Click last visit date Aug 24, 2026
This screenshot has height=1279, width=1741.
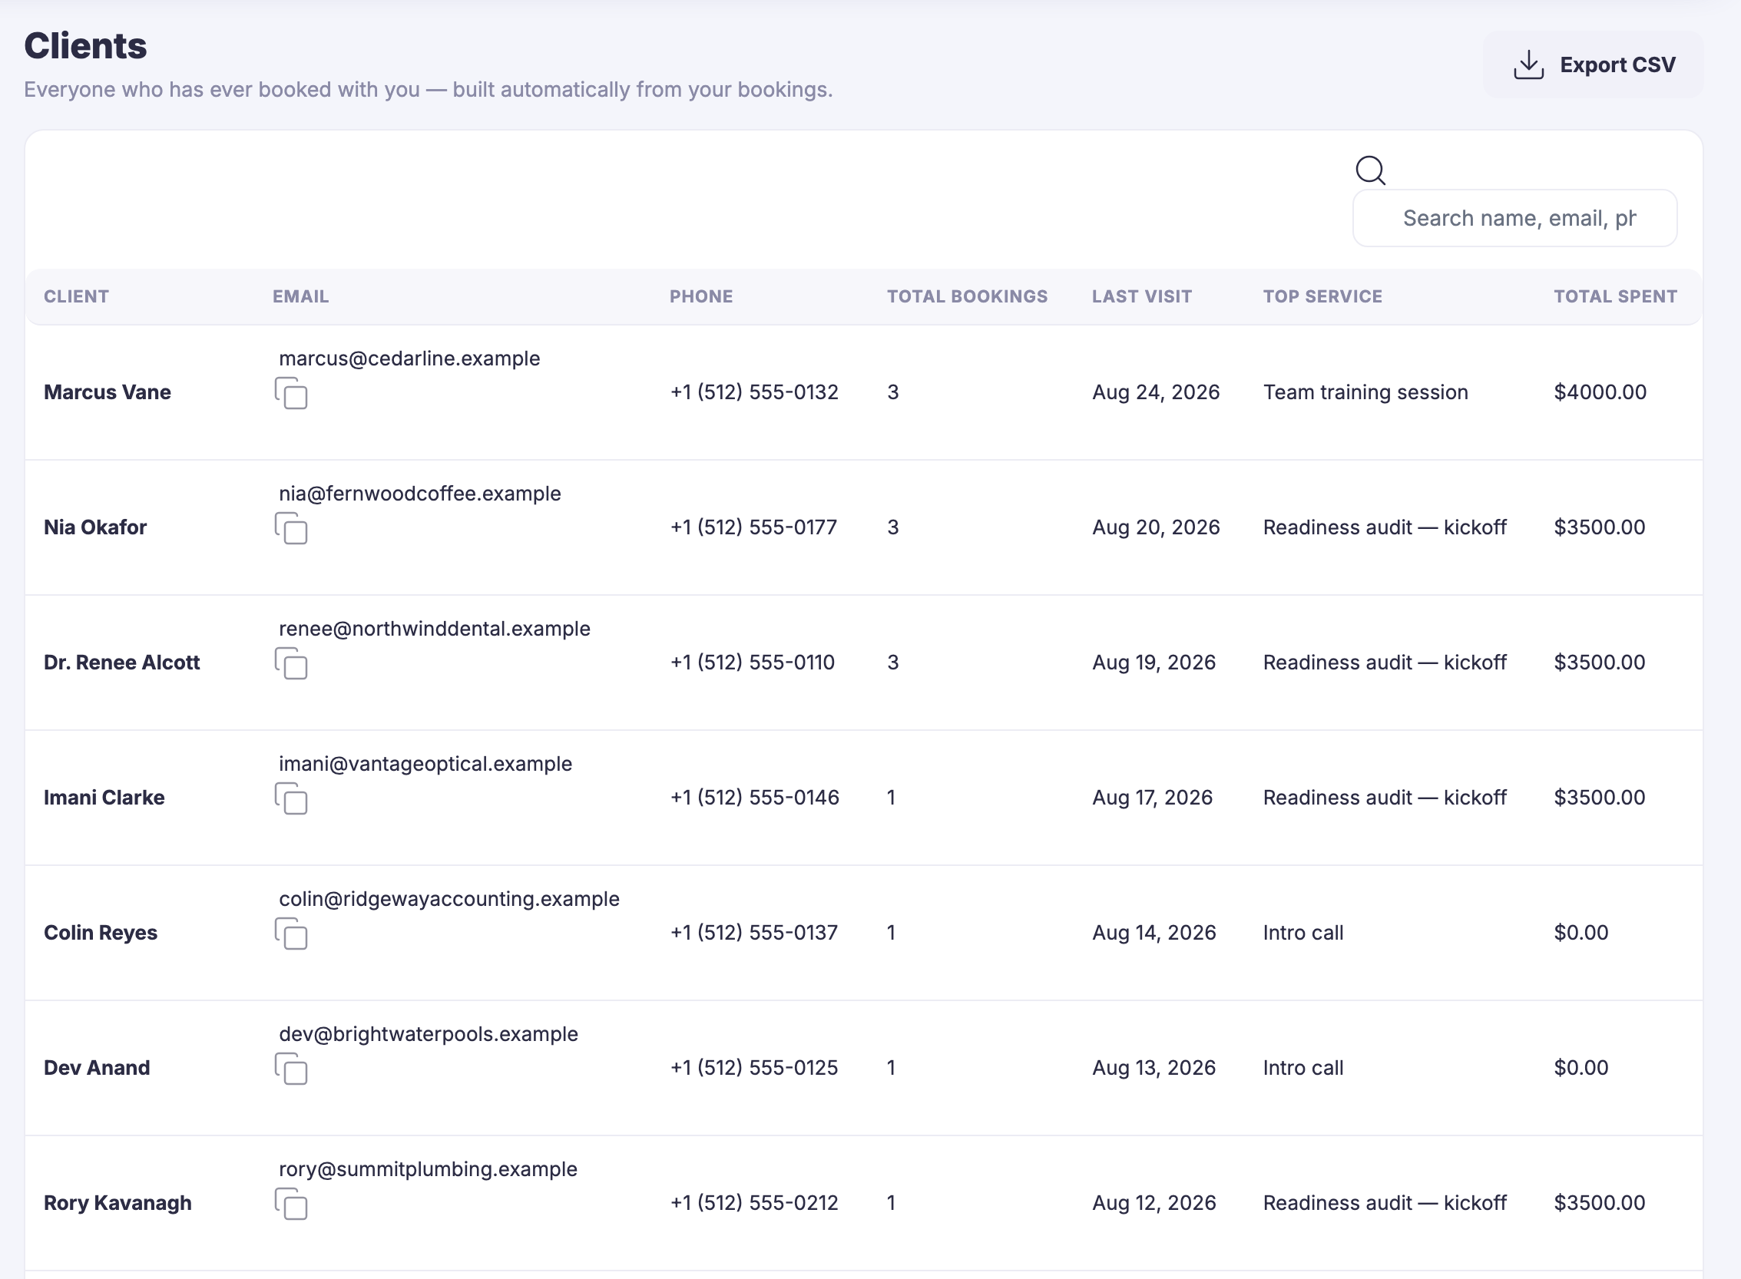[1156, 392]
